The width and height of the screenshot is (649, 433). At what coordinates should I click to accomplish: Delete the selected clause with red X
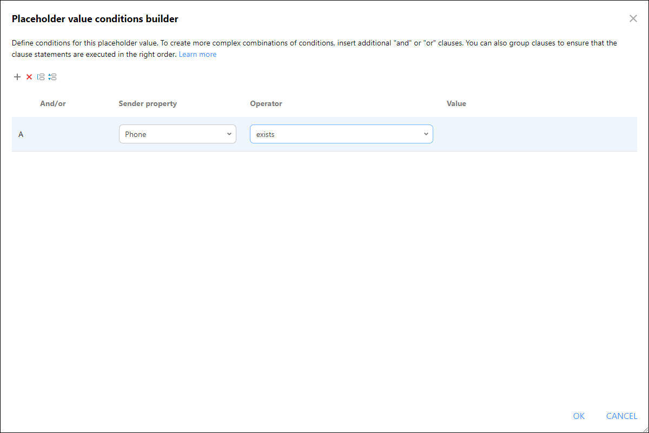pyautogui.click(x=29, y=77)
